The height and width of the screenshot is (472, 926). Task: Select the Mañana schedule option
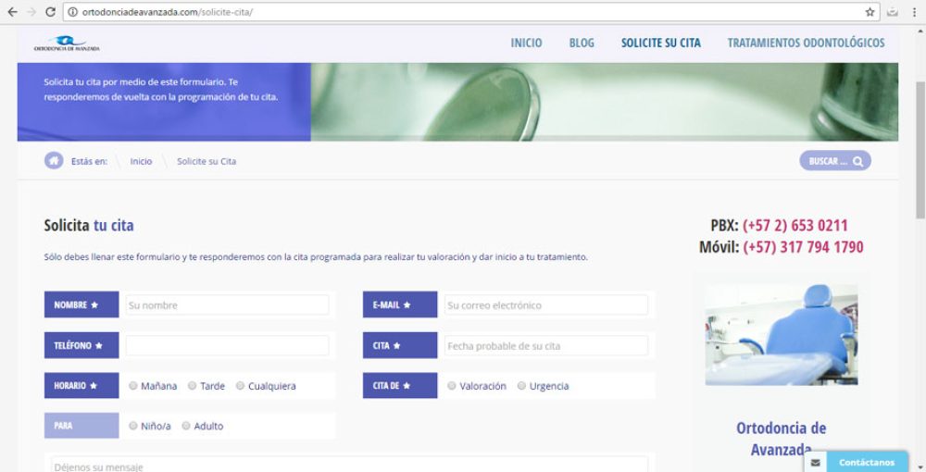click(x=134, y=386)
